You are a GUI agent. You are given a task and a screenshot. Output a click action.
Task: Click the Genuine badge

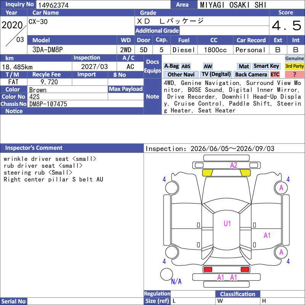click(294, 58)
